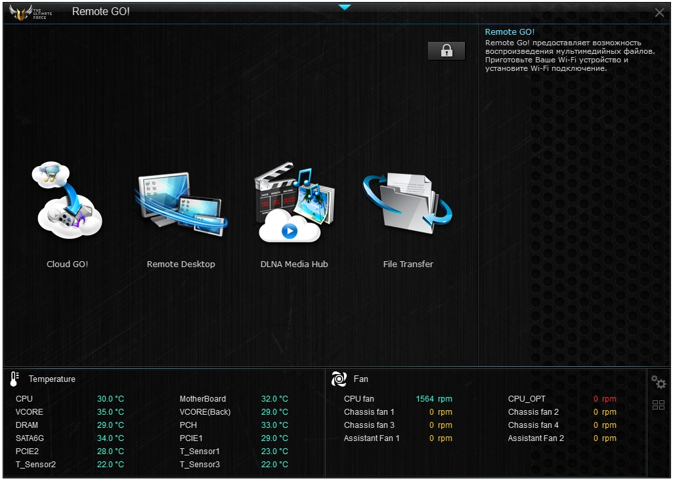Click the Assistant Fan 1 label
The width and height of the screenshot is (673, 483).
click(372, 438)
